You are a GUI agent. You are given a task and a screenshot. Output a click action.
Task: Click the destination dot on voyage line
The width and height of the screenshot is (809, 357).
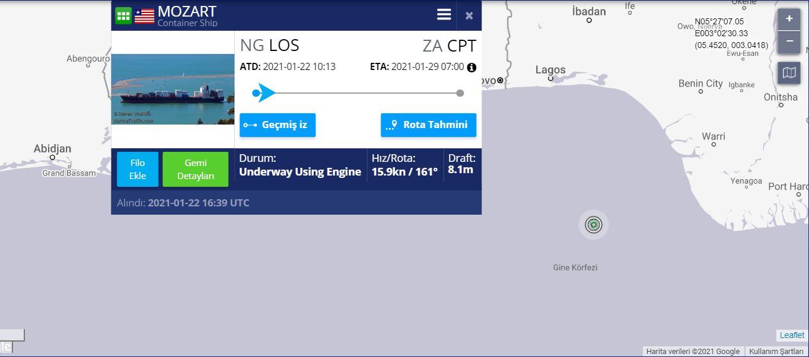coord(460,93)
